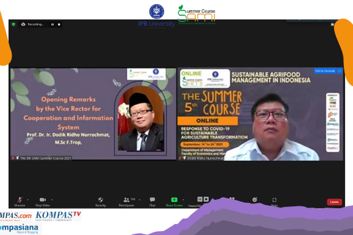353x235 pixels.
Task: Click 'The 5th SAMI Summer Course 2021' name label
Action: (x=45, y=158)
